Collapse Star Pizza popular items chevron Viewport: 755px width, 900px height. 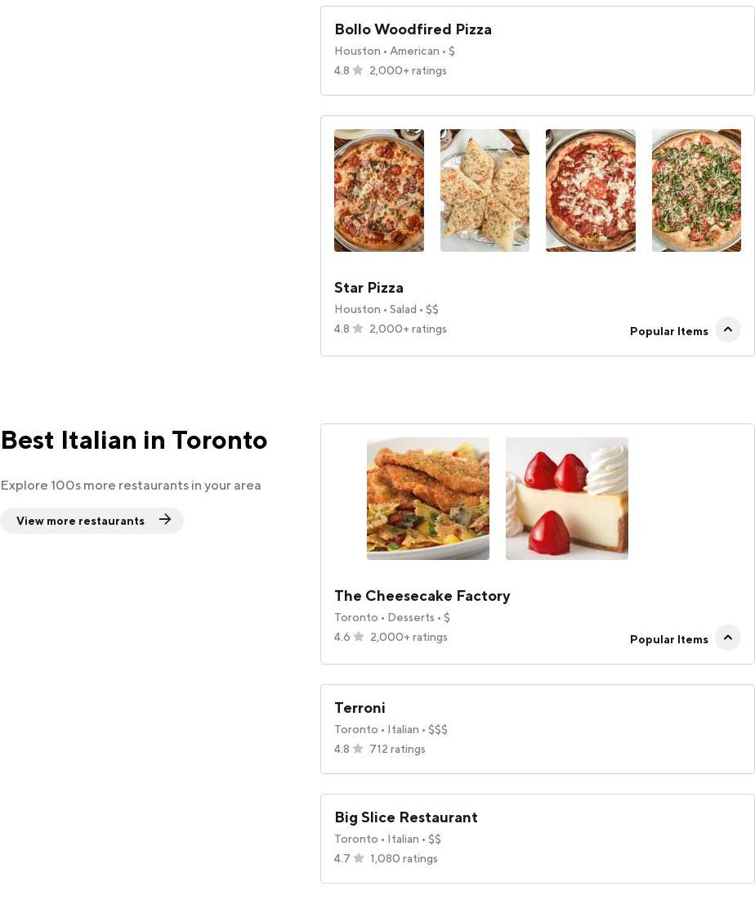click(727, 329)
